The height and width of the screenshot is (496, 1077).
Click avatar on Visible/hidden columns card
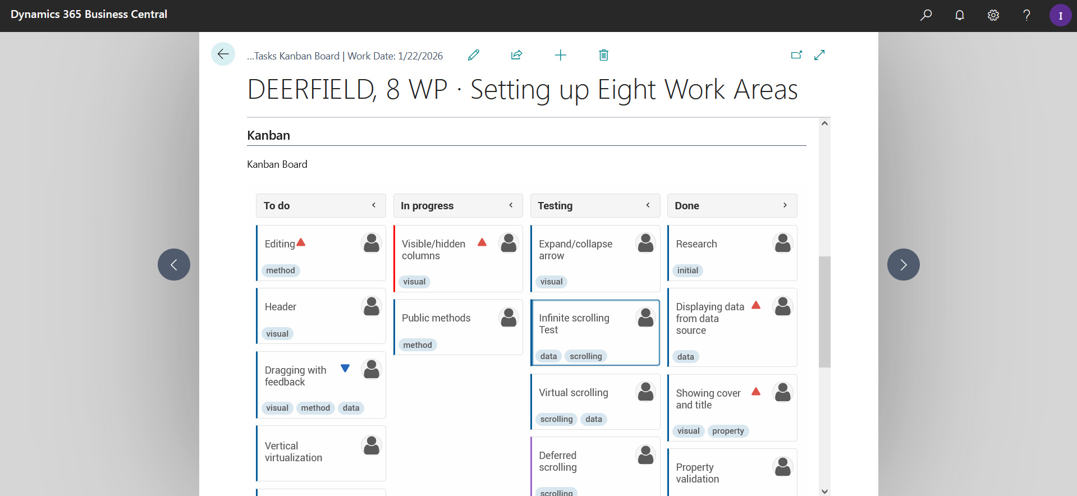tap(508, 244)
